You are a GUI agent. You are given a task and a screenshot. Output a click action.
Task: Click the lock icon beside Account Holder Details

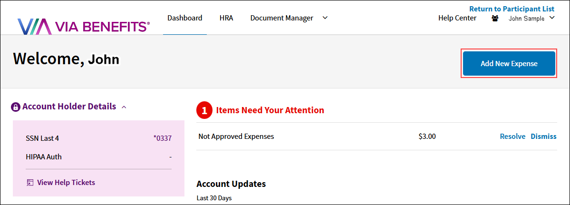(16, 107)
